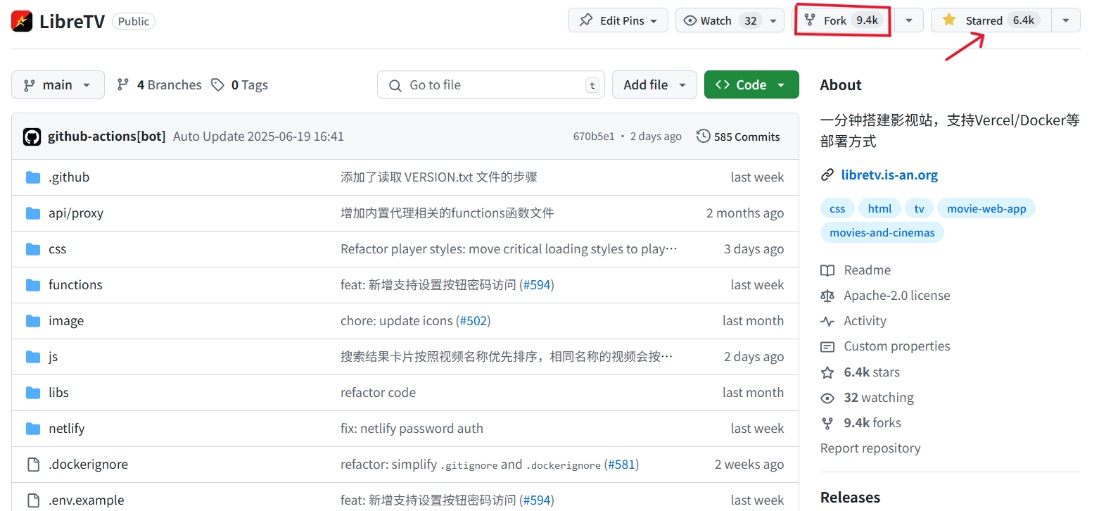The width and height of the screenshot is (1099, 511).
Task: Open the main branch dropdown
Action: 58,84
